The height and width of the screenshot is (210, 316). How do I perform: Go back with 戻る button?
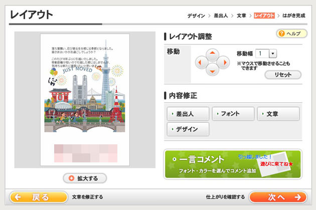39,197
